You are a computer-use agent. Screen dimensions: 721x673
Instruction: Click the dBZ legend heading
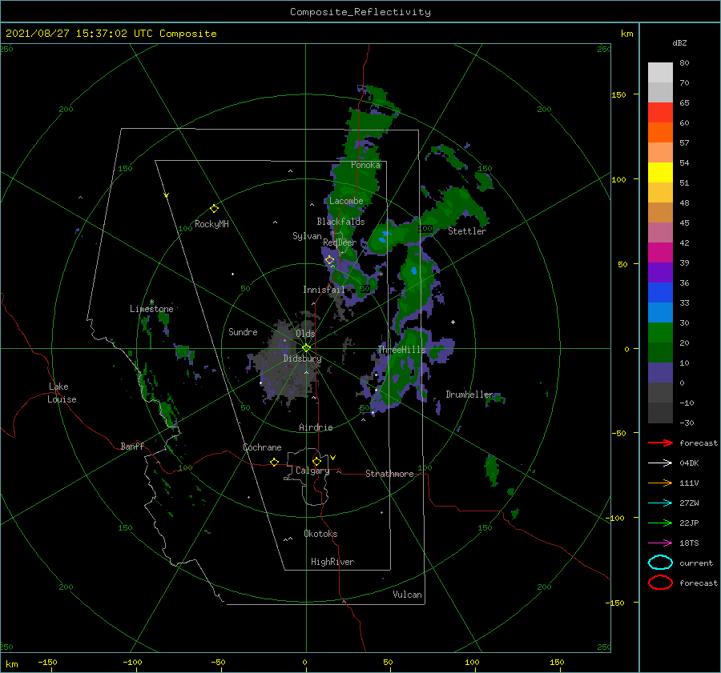click(x=679, y=42)
